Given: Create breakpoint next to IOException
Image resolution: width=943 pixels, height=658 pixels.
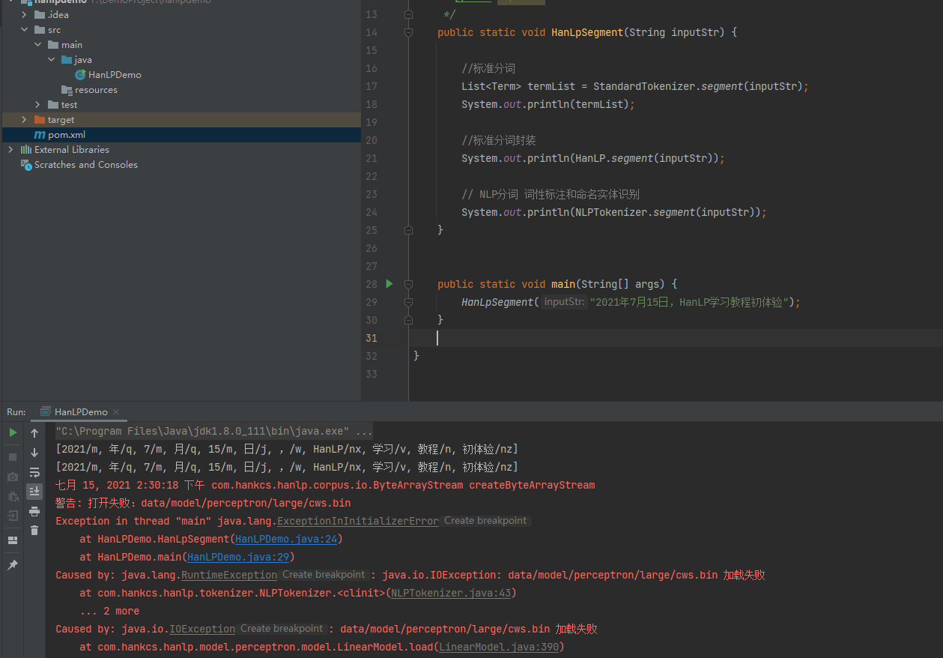Looking at the screenshot, I should click(x=282, y=629).
